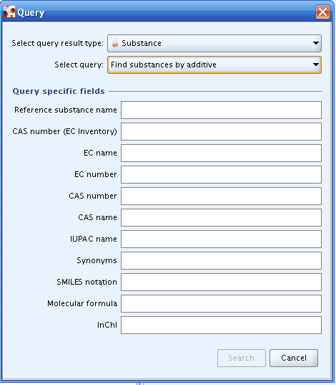Expand the Select query dropdown arrow
Screen dimensions: 336x385
pyautogui.click(x=316, y=65)
